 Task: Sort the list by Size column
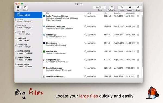tap(106, 13)
